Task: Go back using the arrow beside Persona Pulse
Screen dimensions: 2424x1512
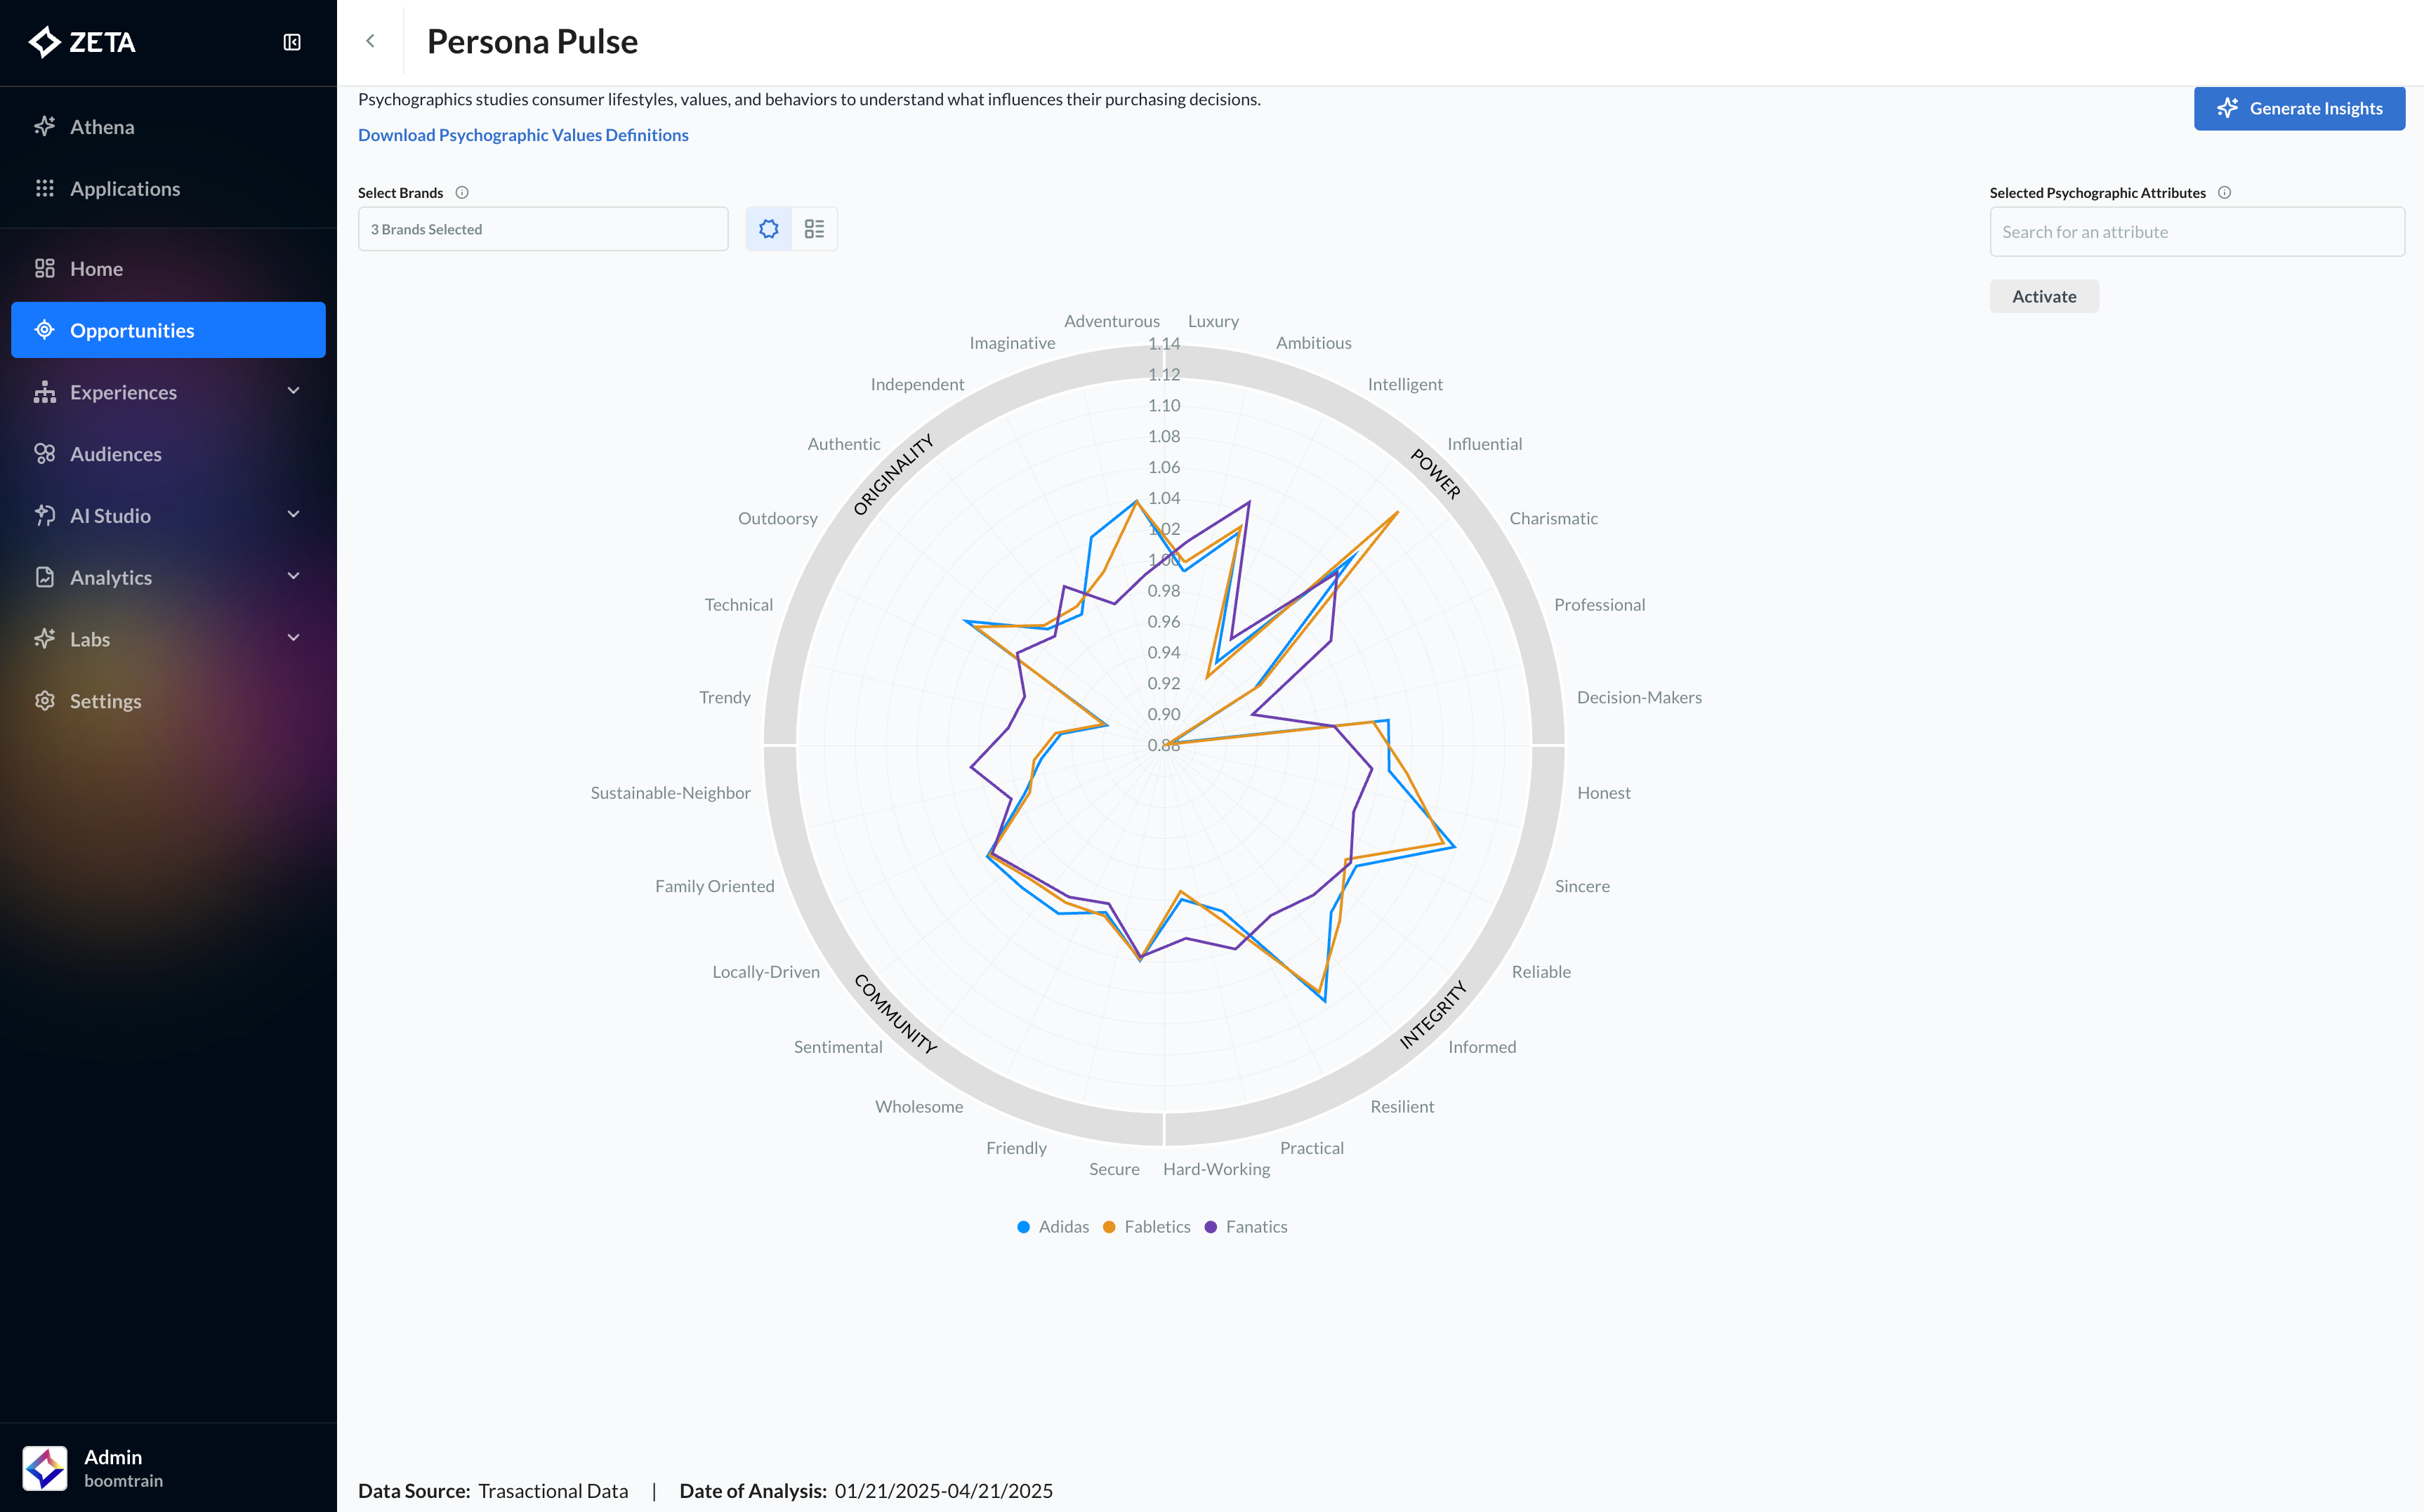Action: click(370, 41)
